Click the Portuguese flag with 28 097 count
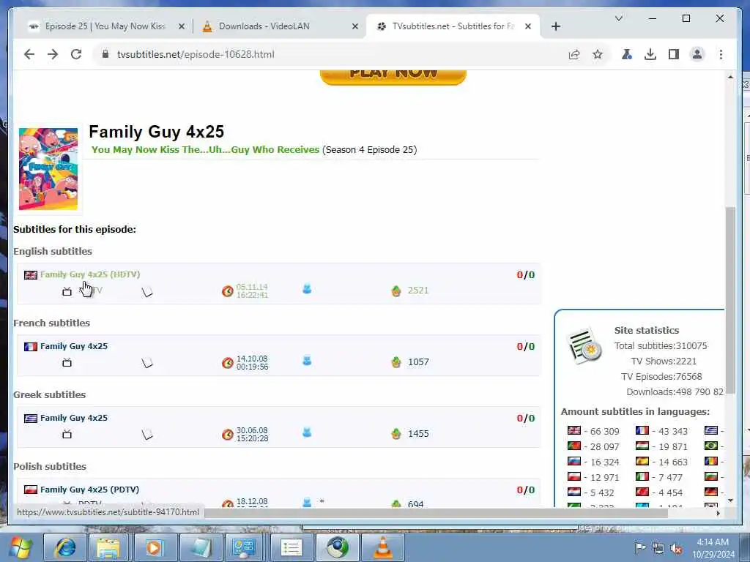 [x=574, y=446]
